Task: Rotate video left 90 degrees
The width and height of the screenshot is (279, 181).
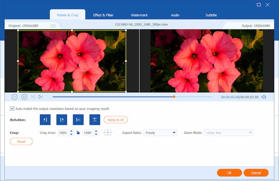Action: coord(45,120)
